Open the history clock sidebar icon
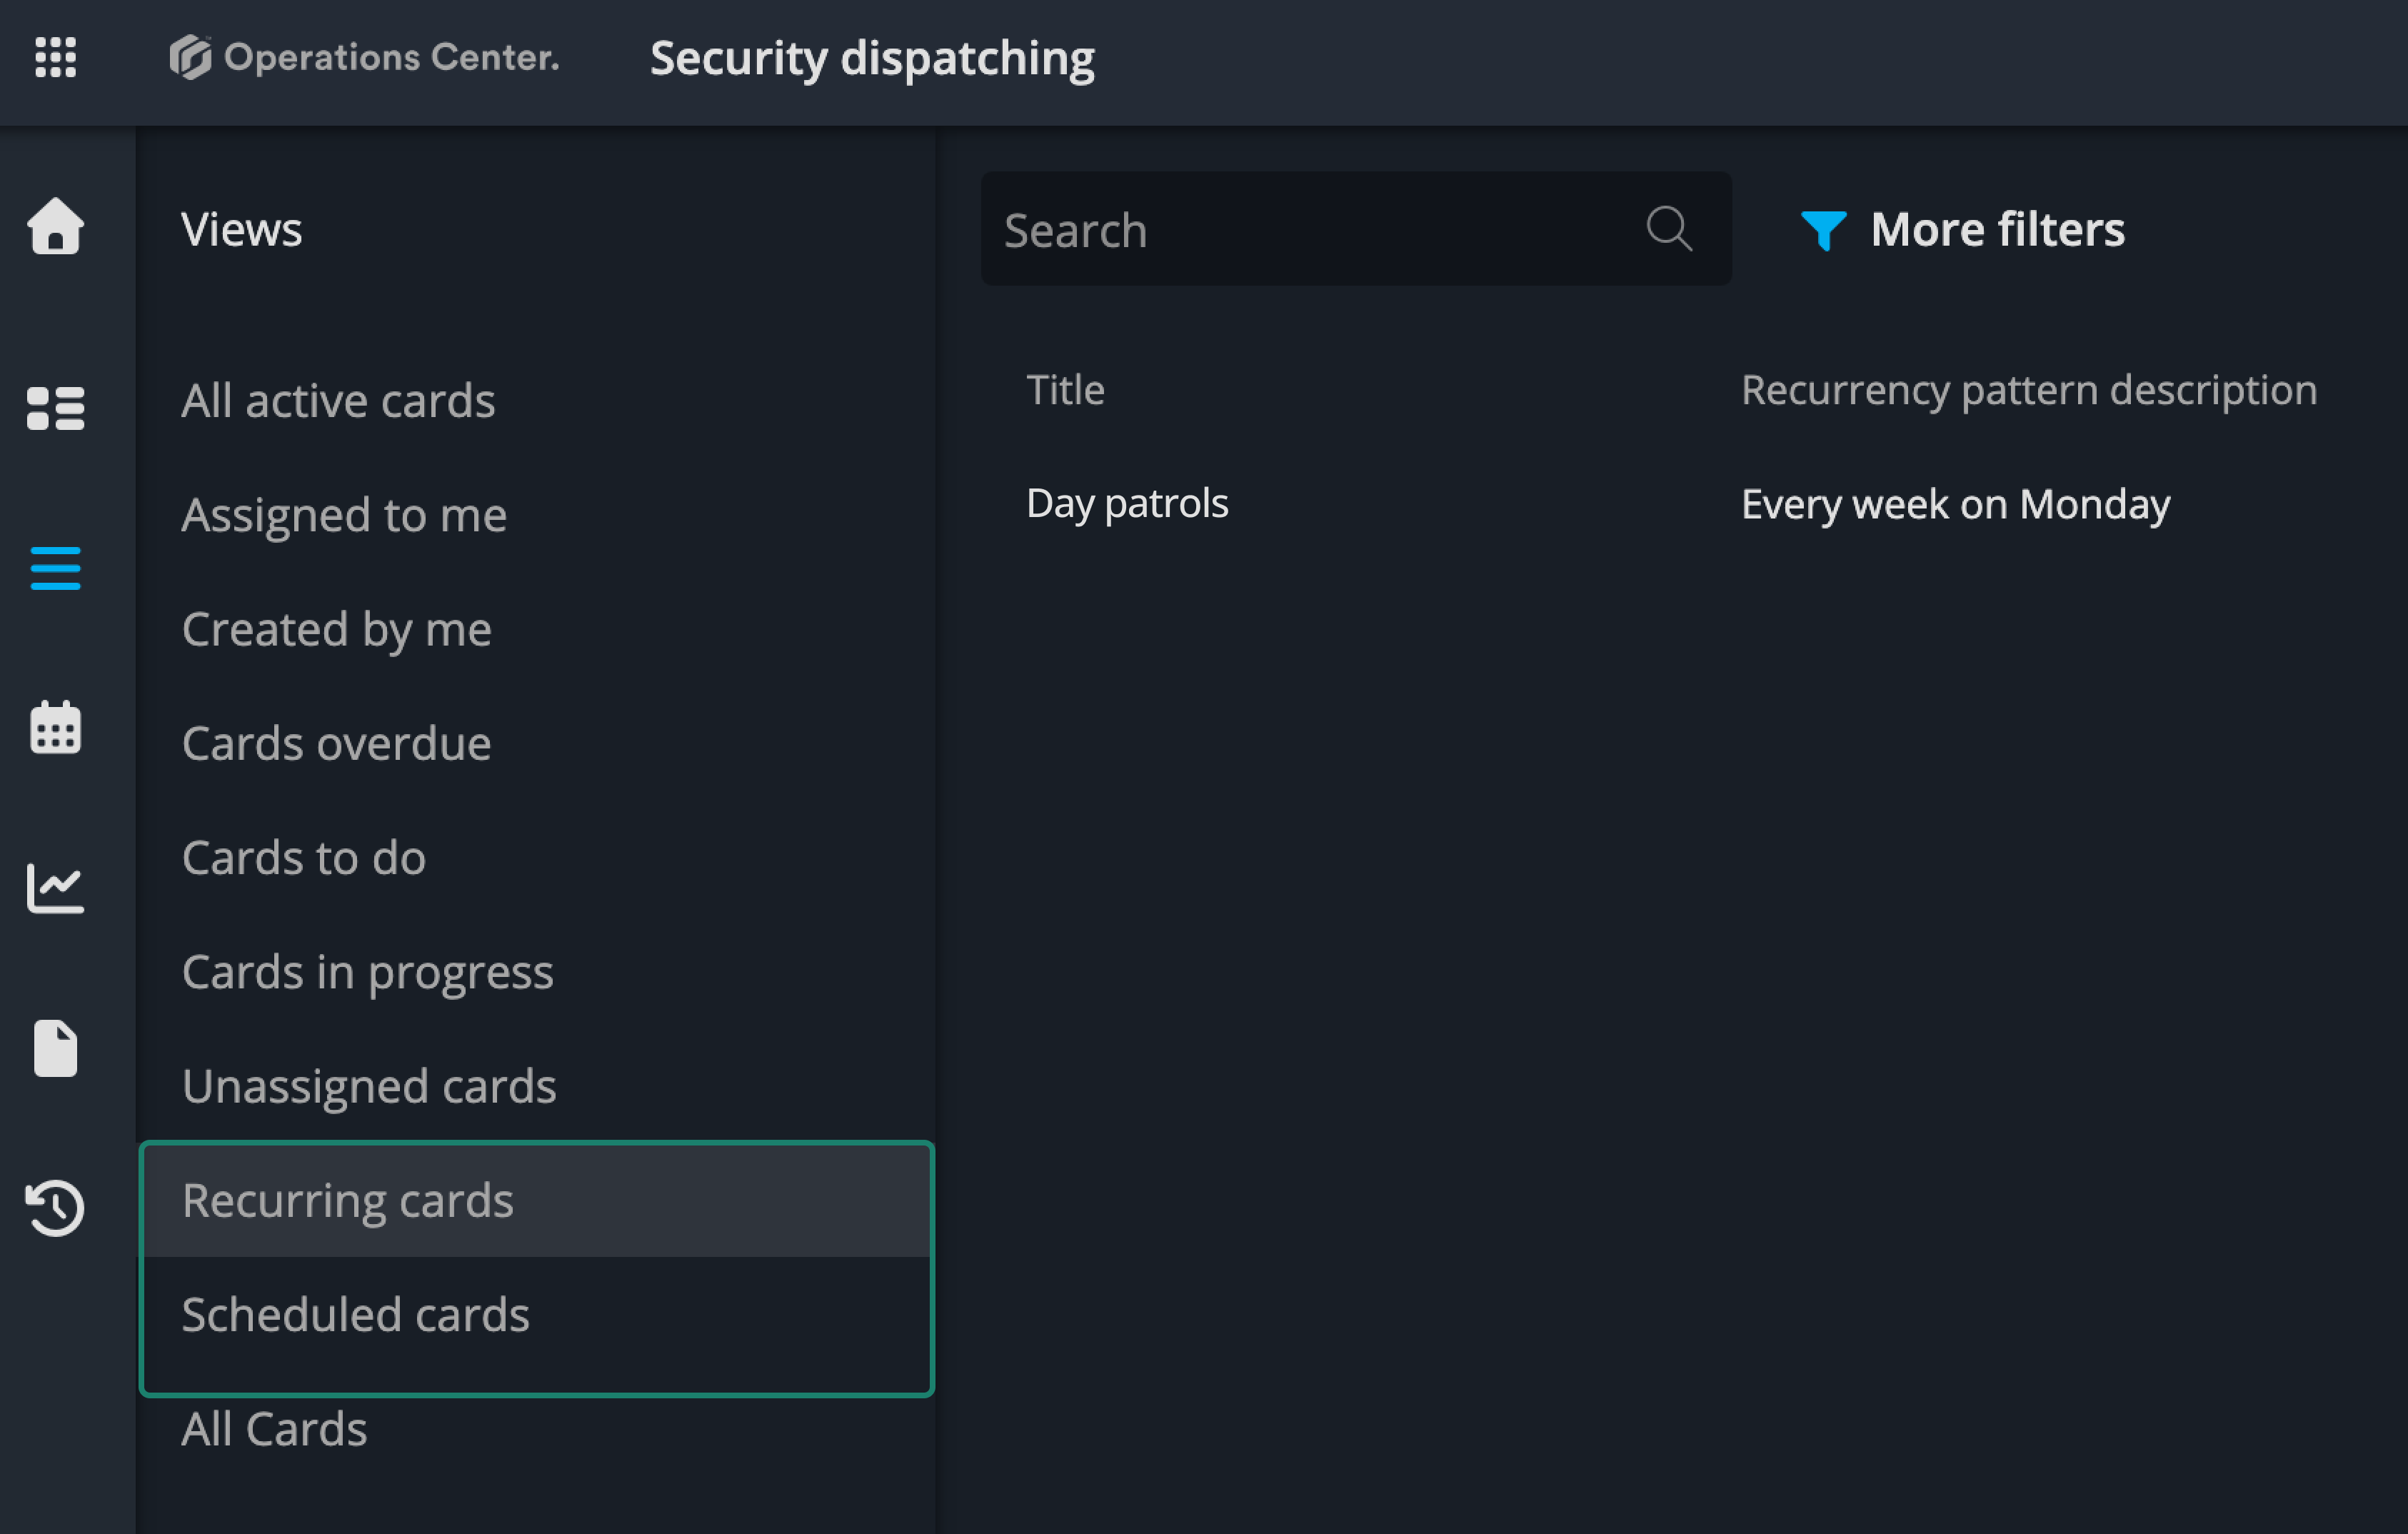 coord(55,1208)
